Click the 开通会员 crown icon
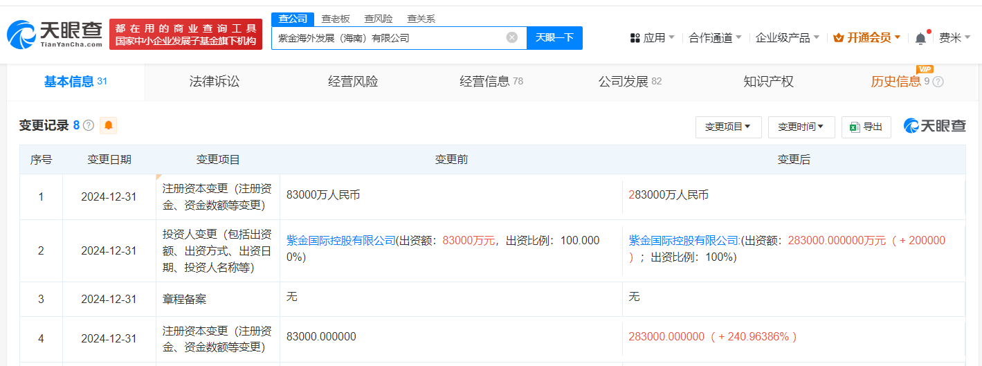Viewport: 982px width, 366px height. coord(838,38)
